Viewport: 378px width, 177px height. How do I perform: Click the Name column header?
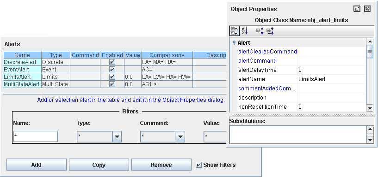(x=22, y=55)
